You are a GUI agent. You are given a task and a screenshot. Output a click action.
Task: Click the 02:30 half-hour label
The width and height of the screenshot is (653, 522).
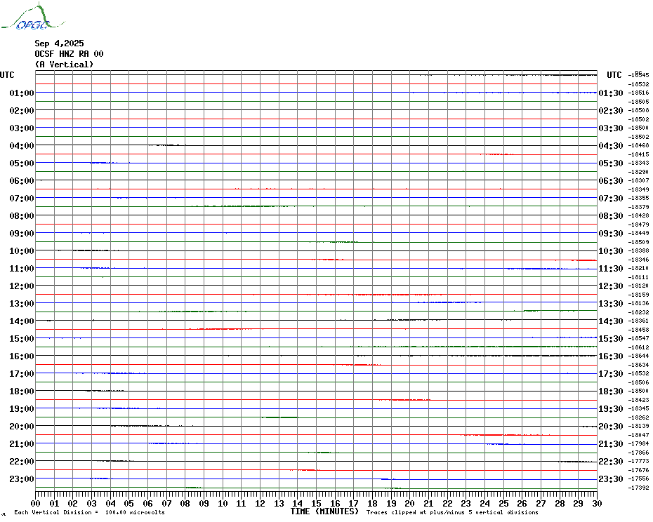[611, 111]
